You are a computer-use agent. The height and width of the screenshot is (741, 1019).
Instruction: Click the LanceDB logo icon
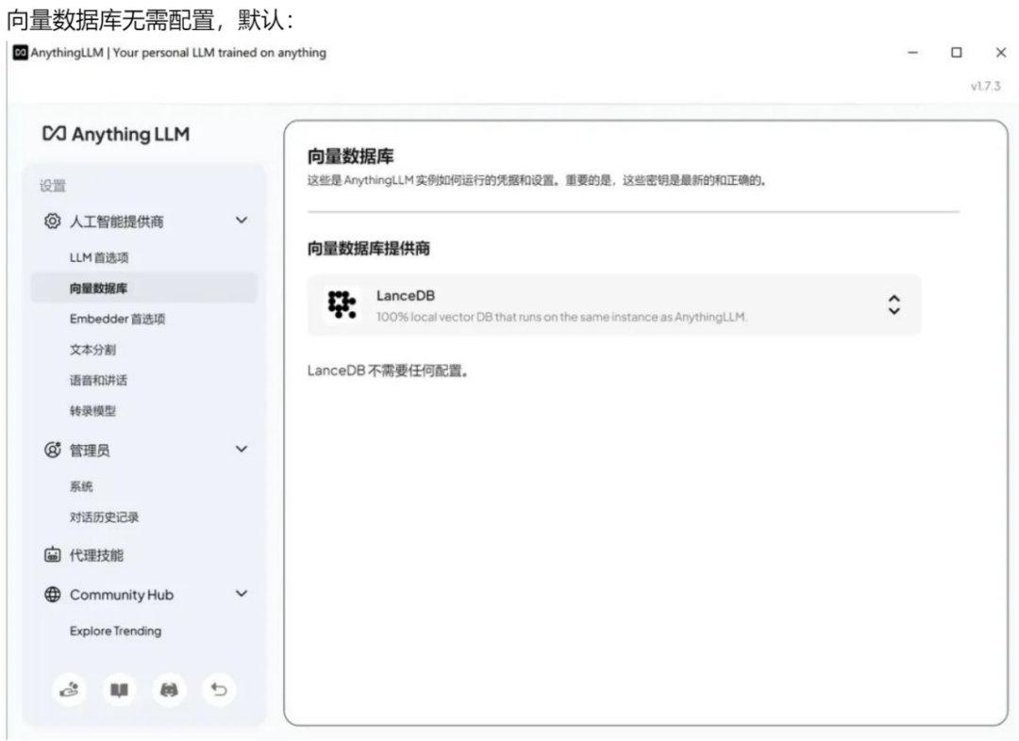pos(342,304)
